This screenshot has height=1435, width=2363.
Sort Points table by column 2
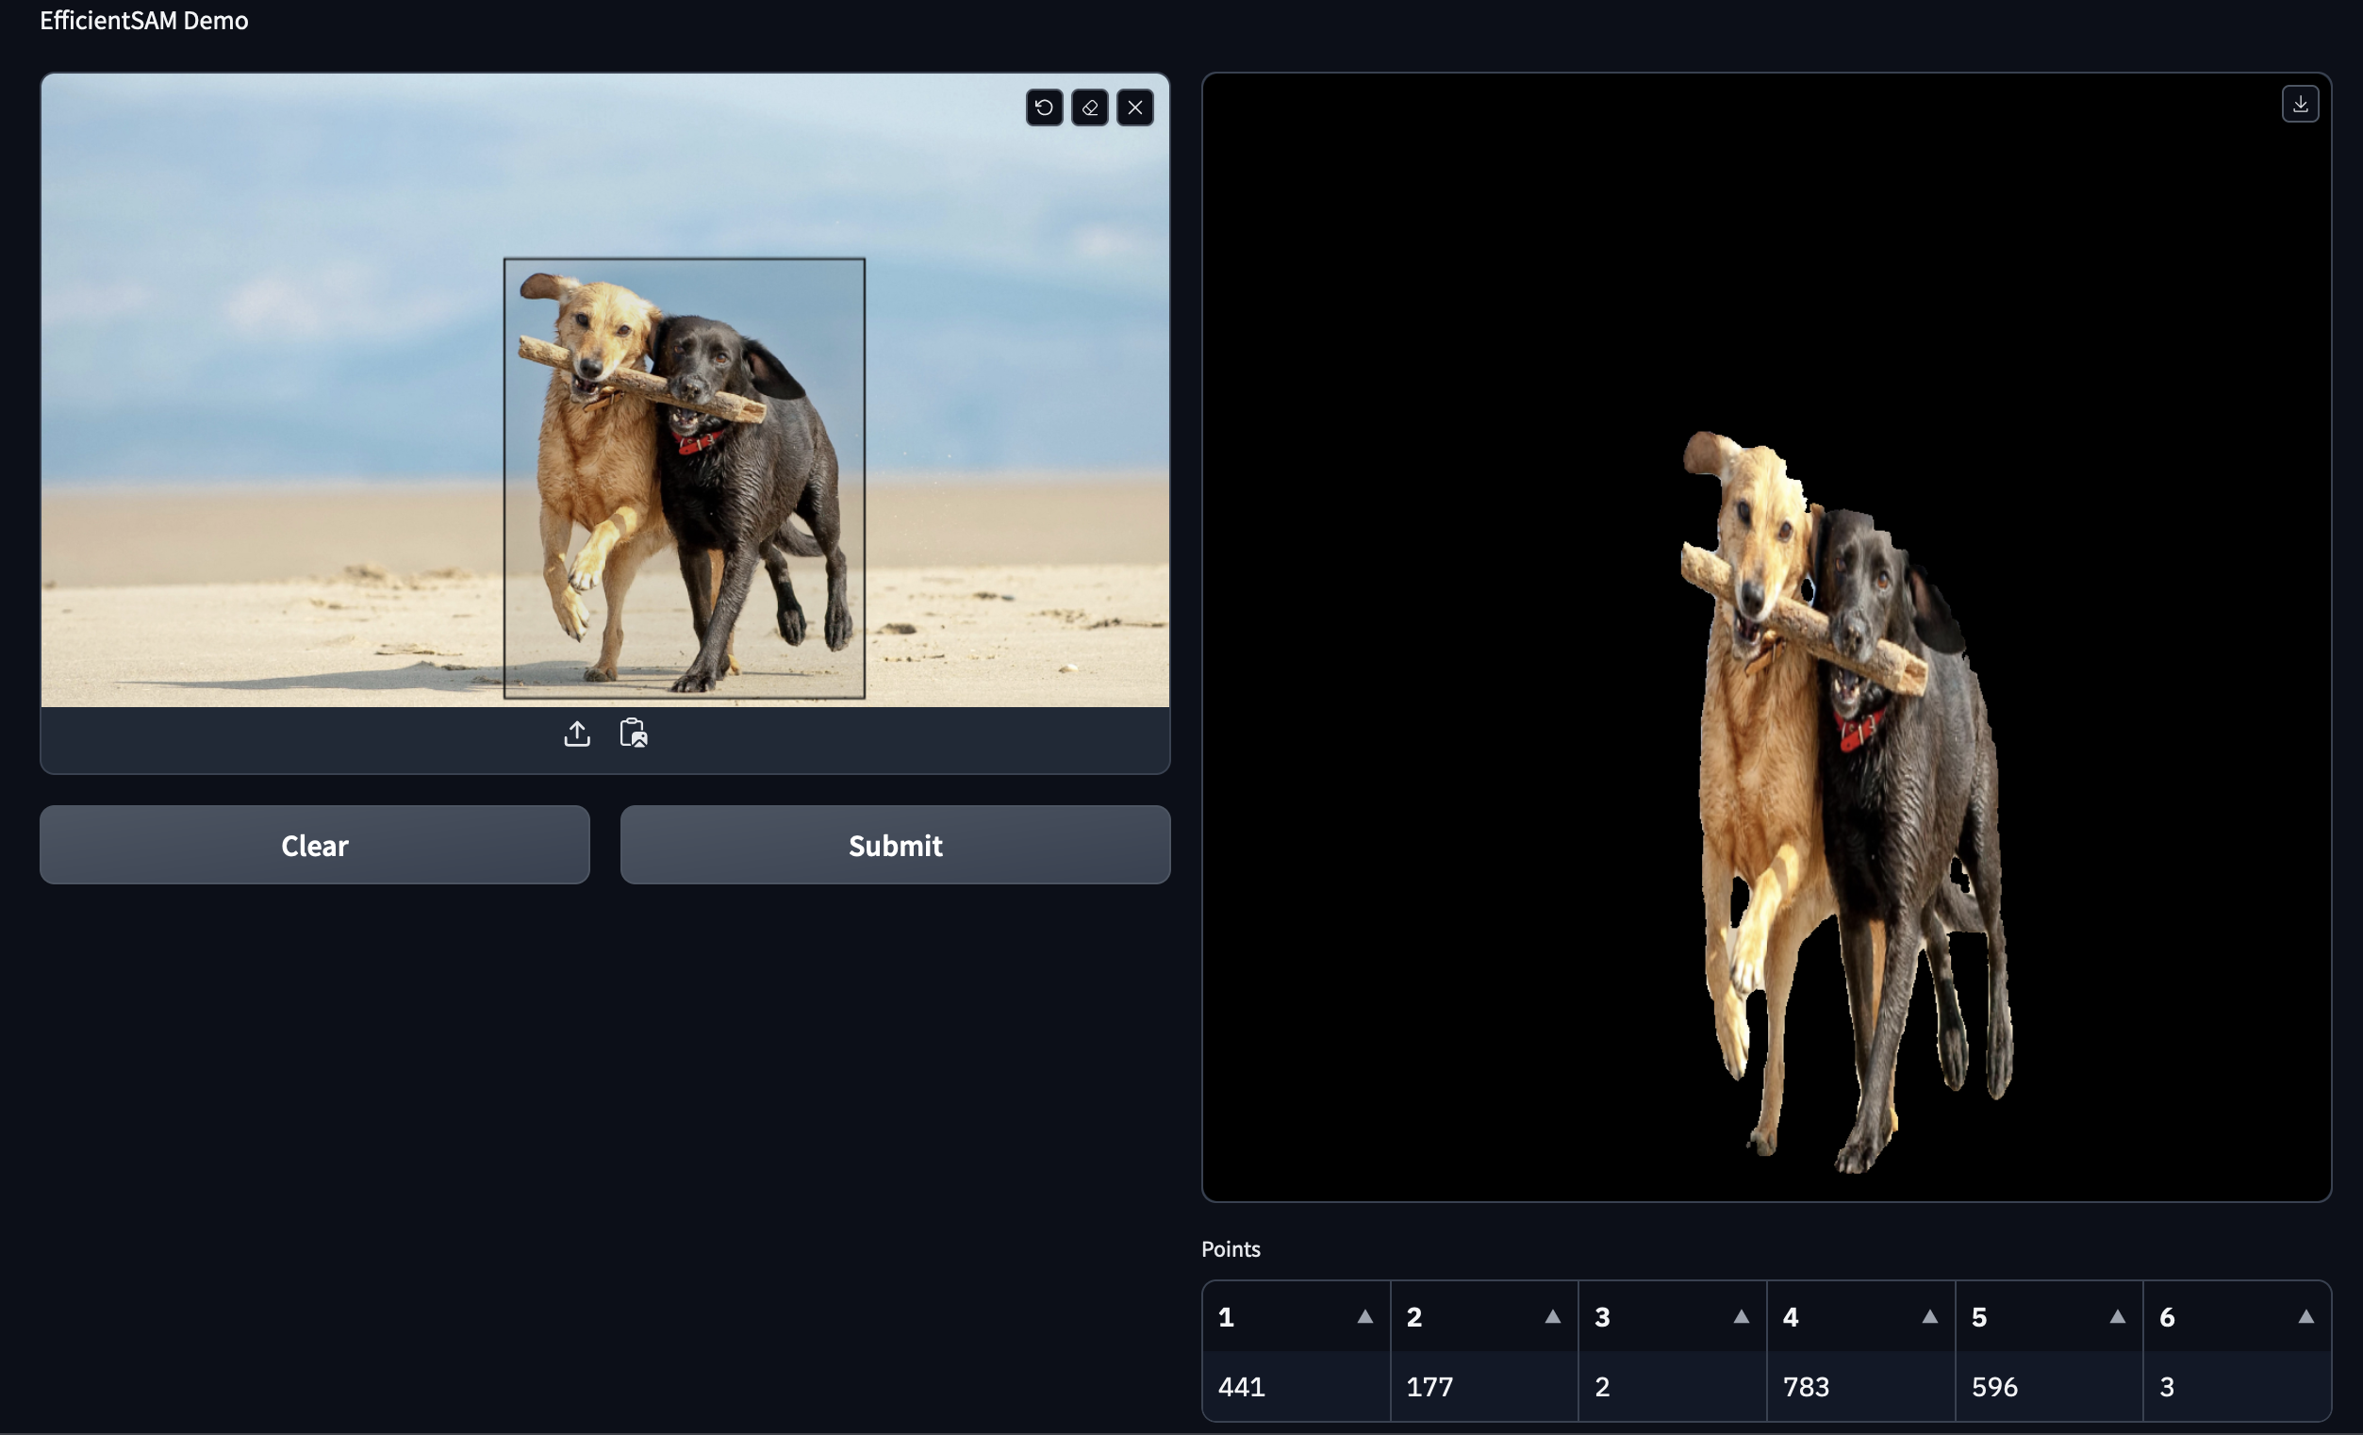tap(1552, 1317)
